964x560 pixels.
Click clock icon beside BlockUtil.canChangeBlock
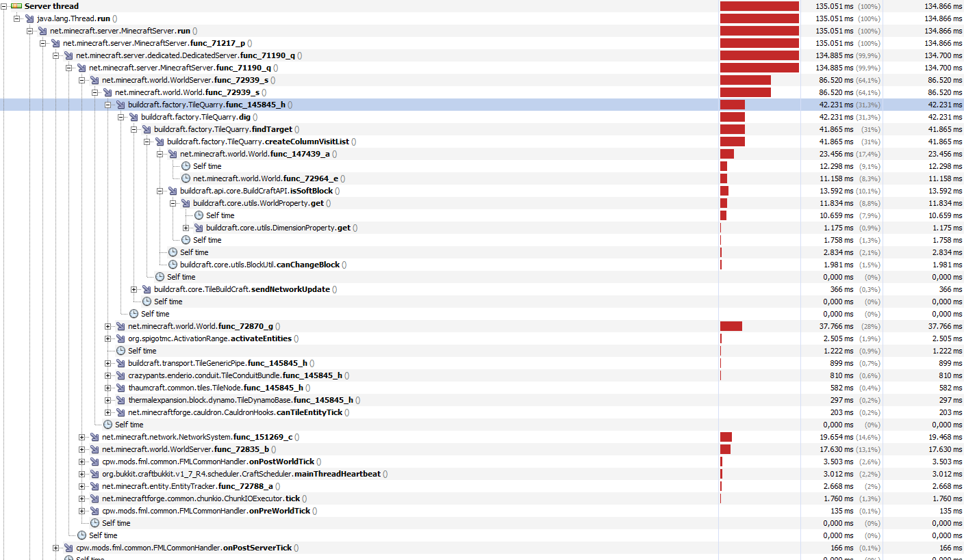click(173, 265)
